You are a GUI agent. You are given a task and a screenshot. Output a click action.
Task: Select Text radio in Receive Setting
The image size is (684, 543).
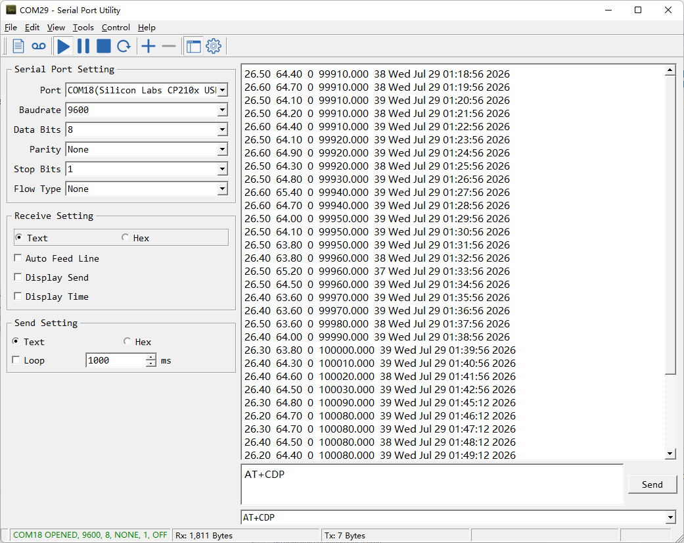[x=19, y=237]
